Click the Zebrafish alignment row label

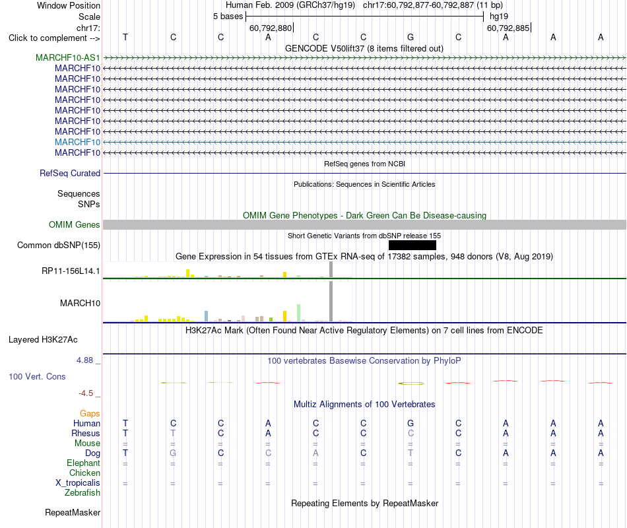pos(82,493)
